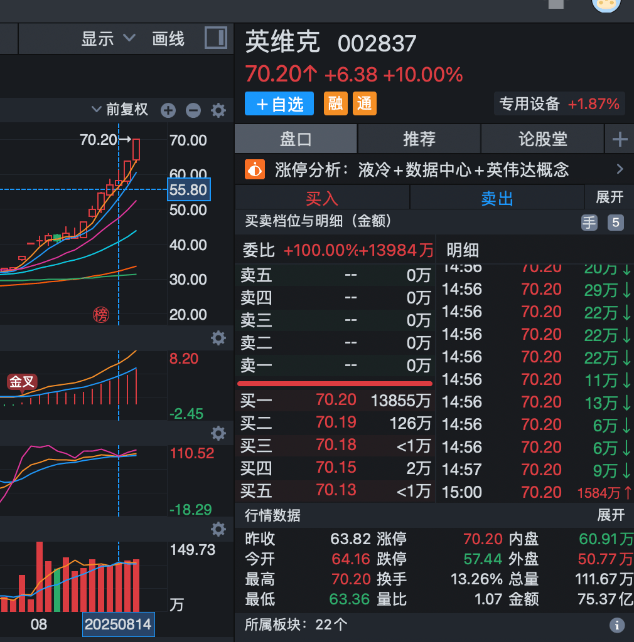Screen dimensions: 634x642
Task: Zoom out the K-line chart
Action: pos(193,110)
